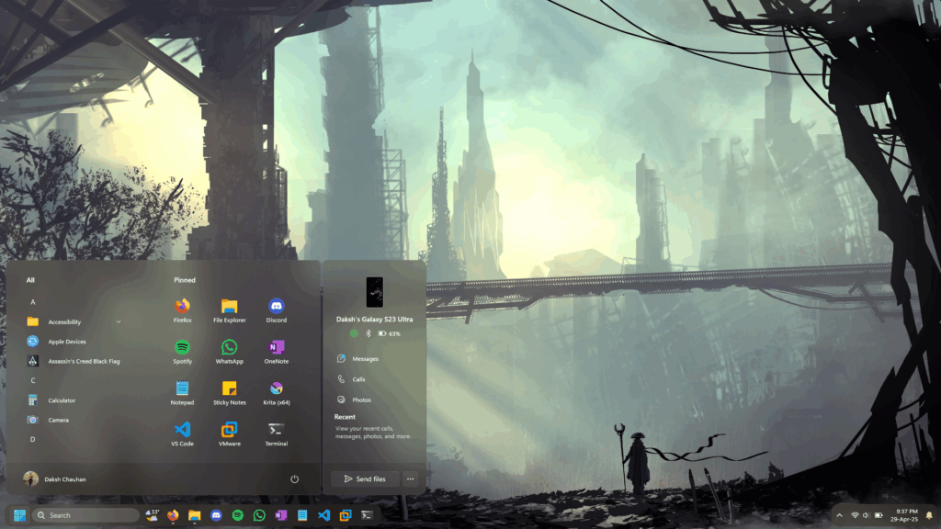Open the three-dot more options menu beside Send files
This screenshot has width=941, height=529.
tap(410, 478)
